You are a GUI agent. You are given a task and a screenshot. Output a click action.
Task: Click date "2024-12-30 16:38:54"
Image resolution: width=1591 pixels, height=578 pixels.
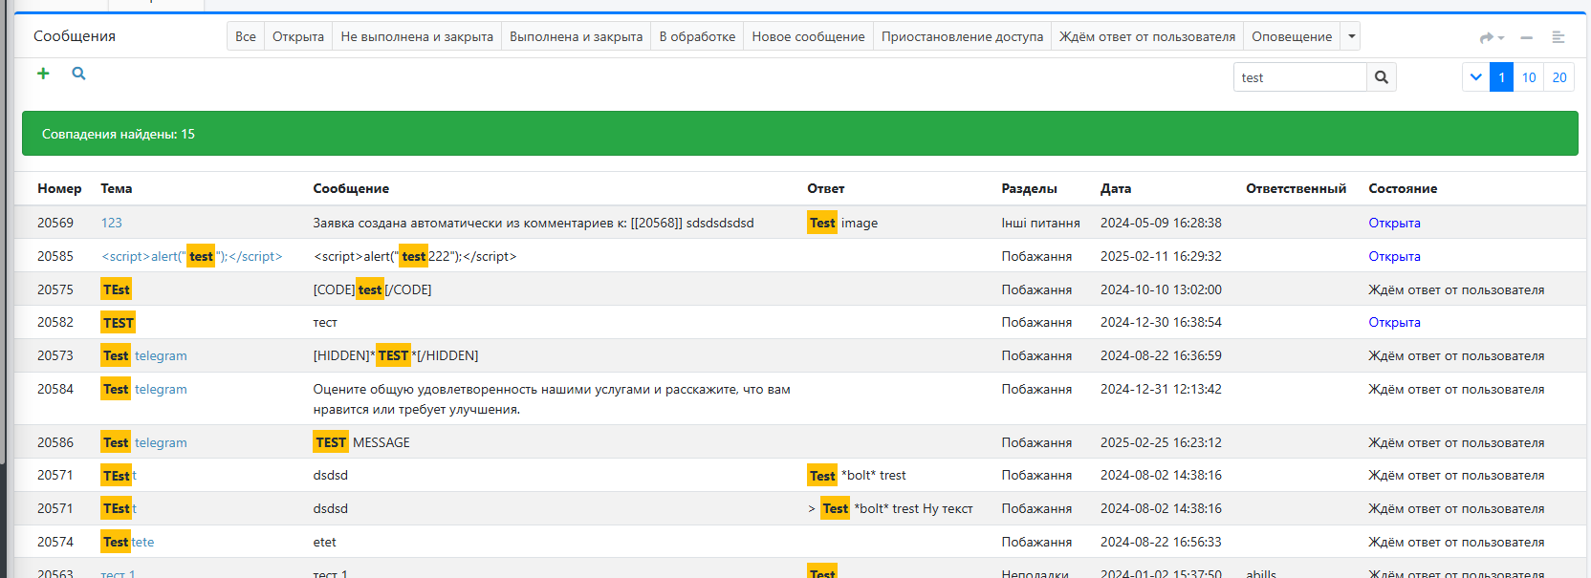(x=1161, y=322)
